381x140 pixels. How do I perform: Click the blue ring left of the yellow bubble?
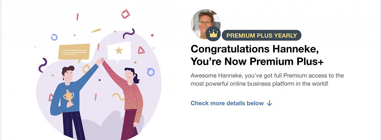click(54, 37)
